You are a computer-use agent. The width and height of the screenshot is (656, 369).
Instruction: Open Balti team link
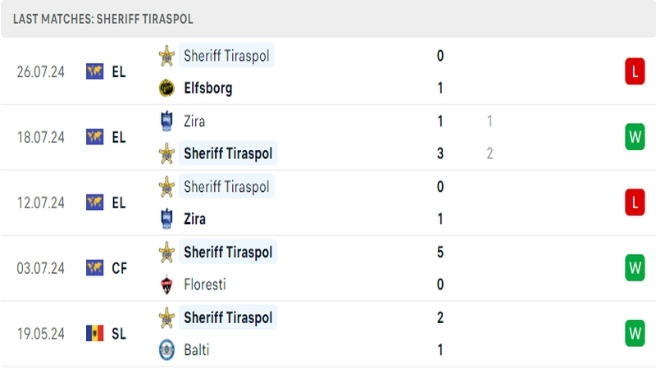(x=196, y=350)
